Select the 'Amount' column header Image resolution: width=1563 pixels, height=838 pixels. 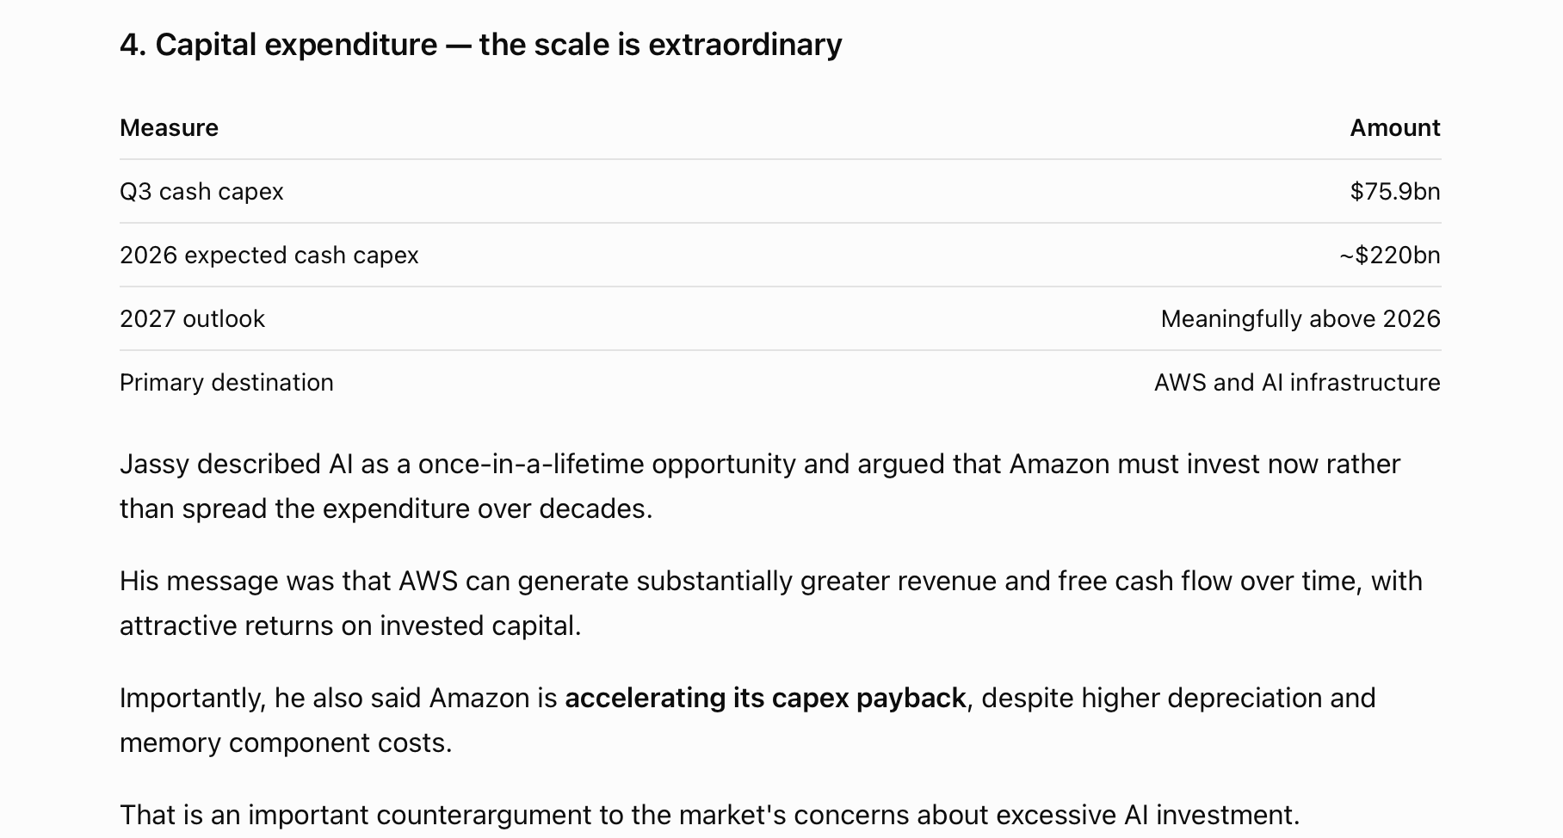tap(1394, 127)
